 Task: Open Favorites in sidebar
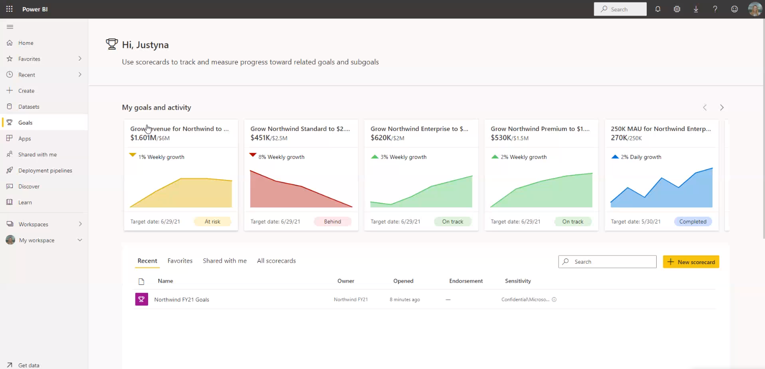(x=44, y=59)
